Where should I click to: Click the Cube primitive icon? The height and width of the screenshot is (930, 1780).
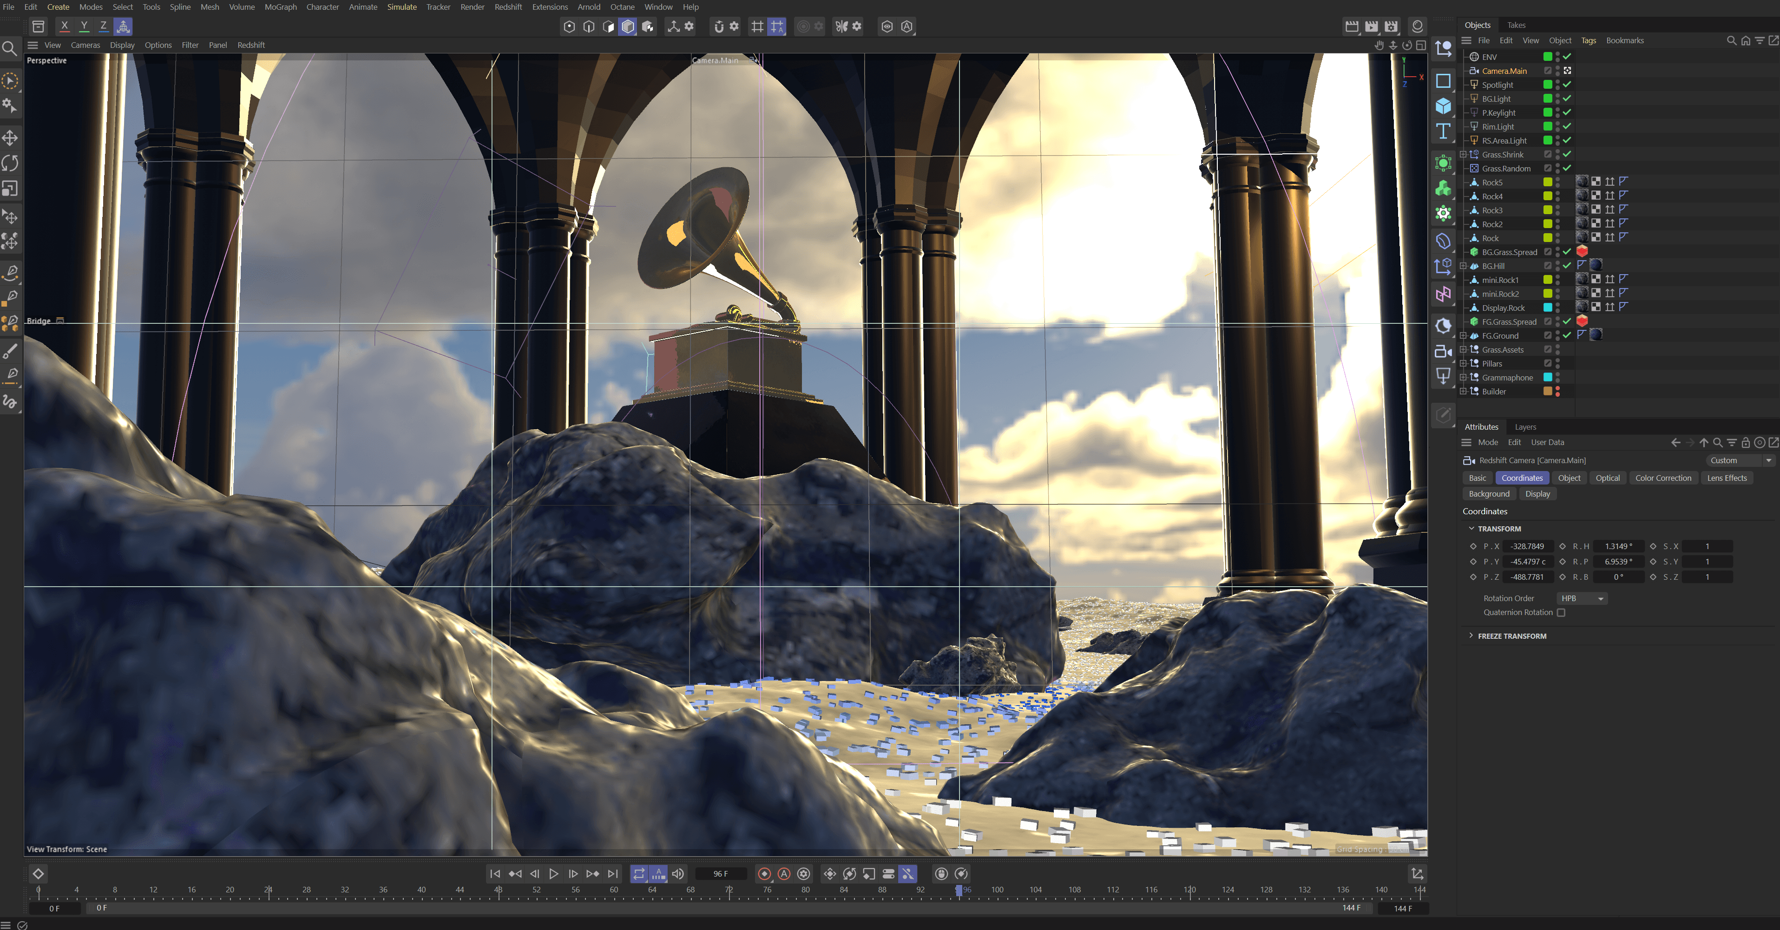(1444, 106)
